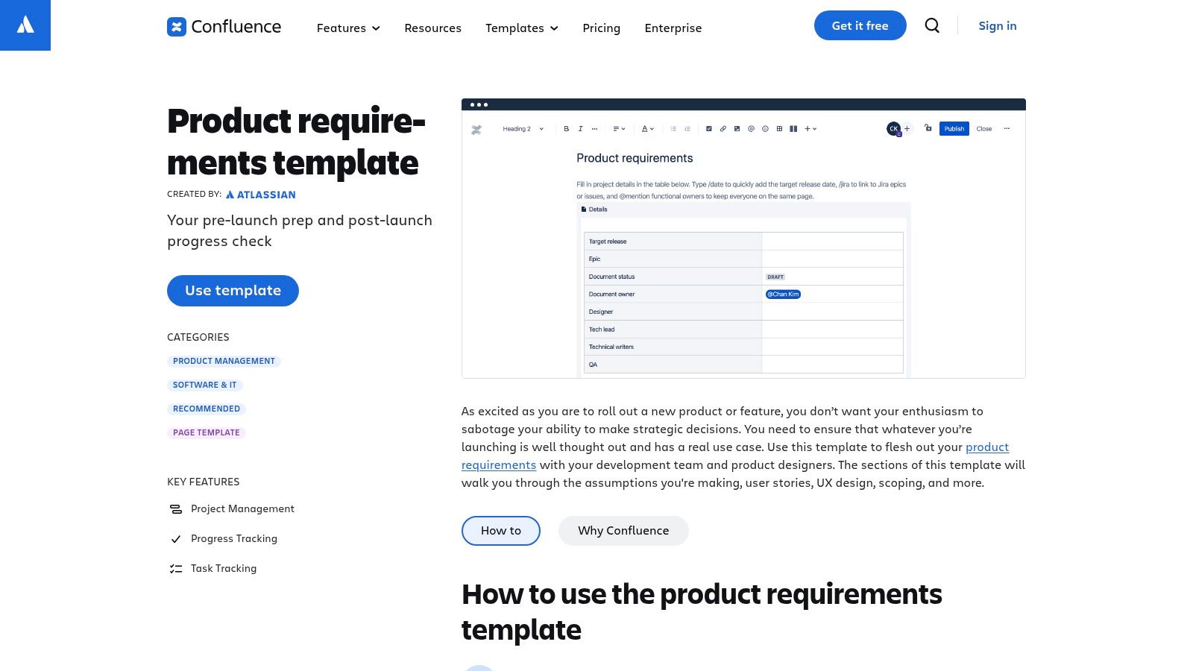The height and width of the screenshot is (671, 1193).
Task: Click the image icon in editor preview toolbar
Action: click(737, 129)
